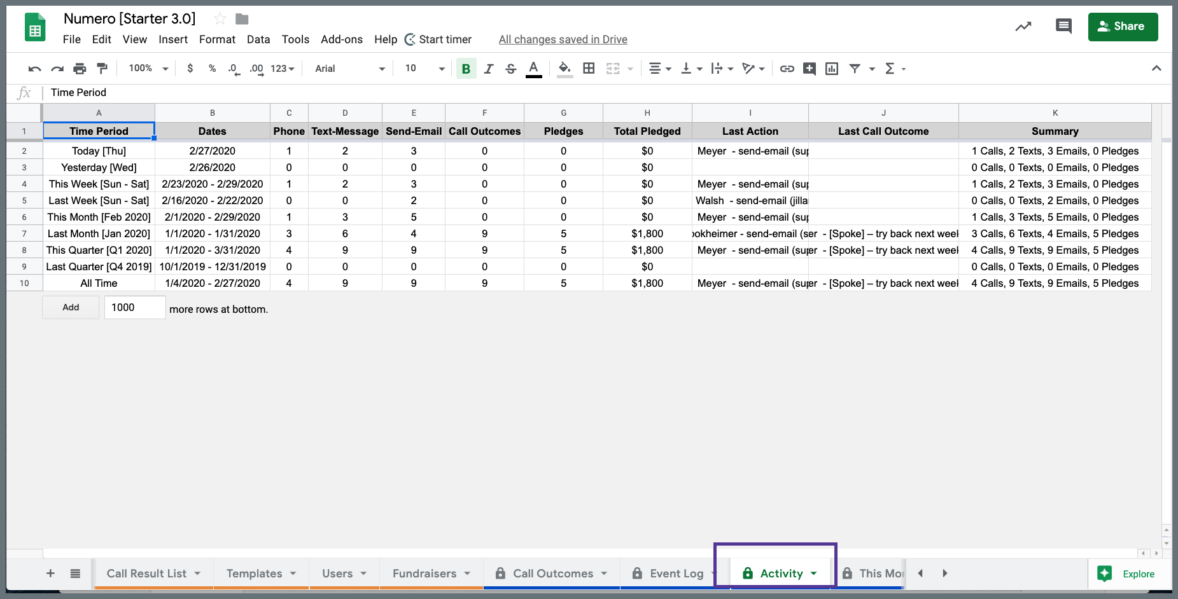Click All changes saved in Drive link
1178x599 pixels.
click(x=563, y=39)
